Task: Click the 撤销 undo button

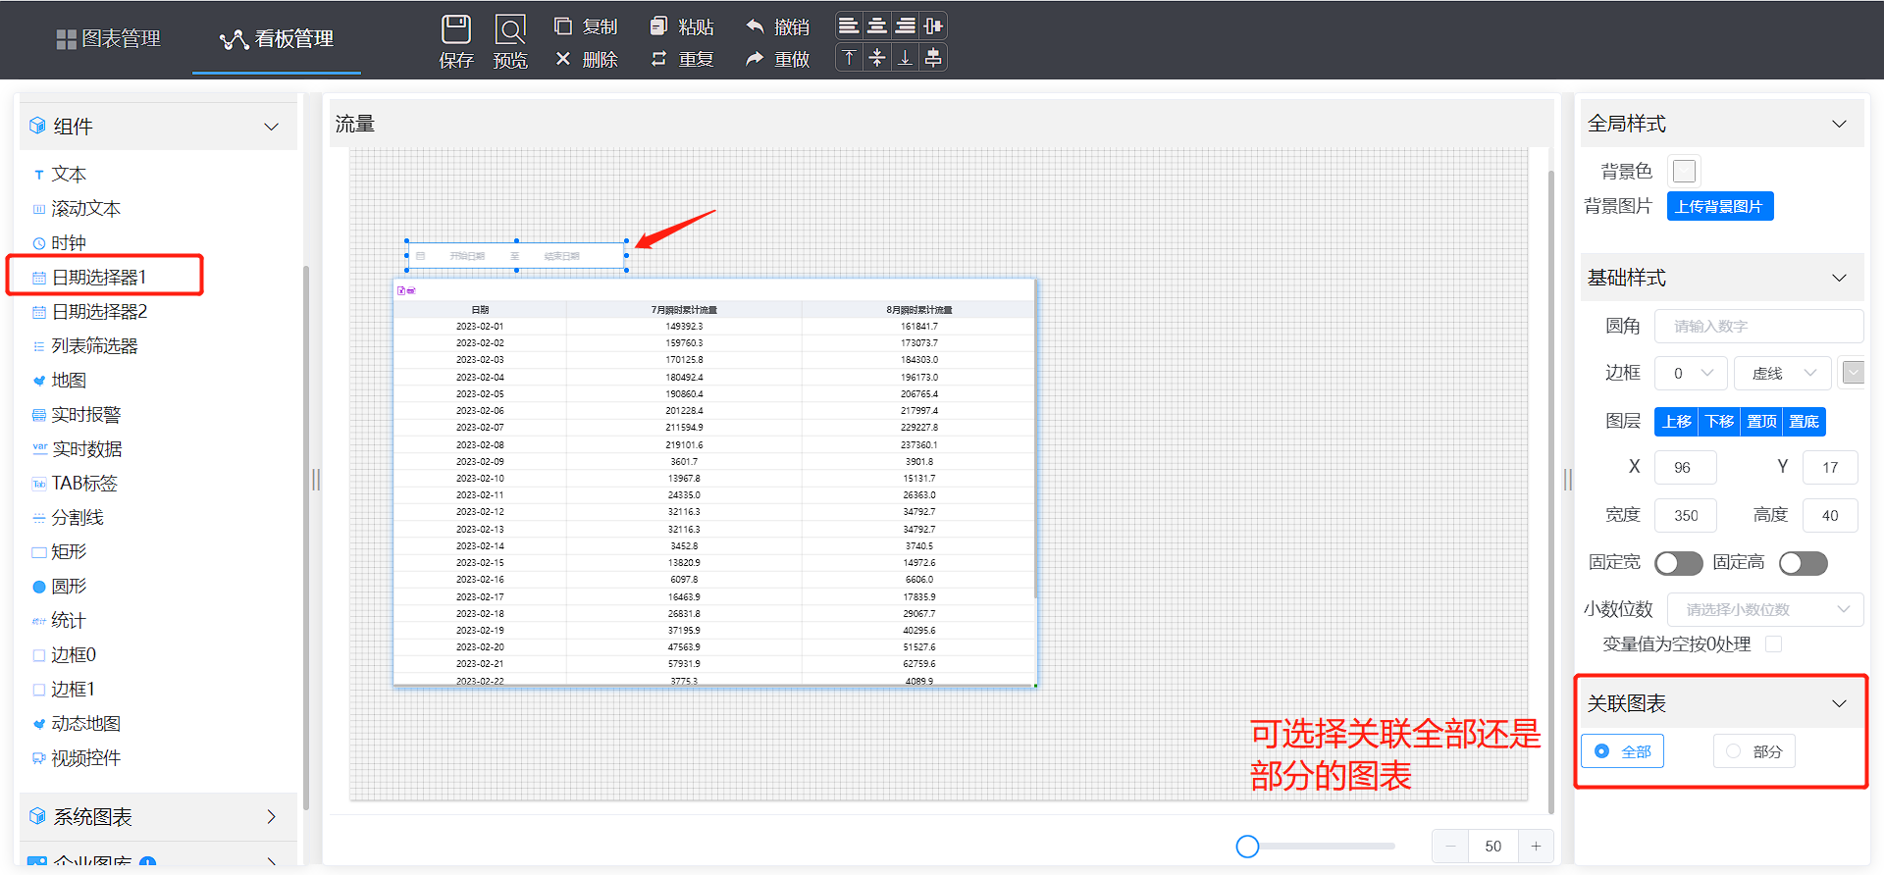Action: pos(777,26)
